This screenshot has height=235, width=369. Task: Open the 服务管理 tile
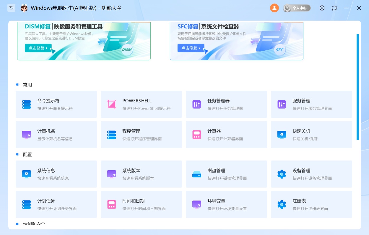click(311, 104)
